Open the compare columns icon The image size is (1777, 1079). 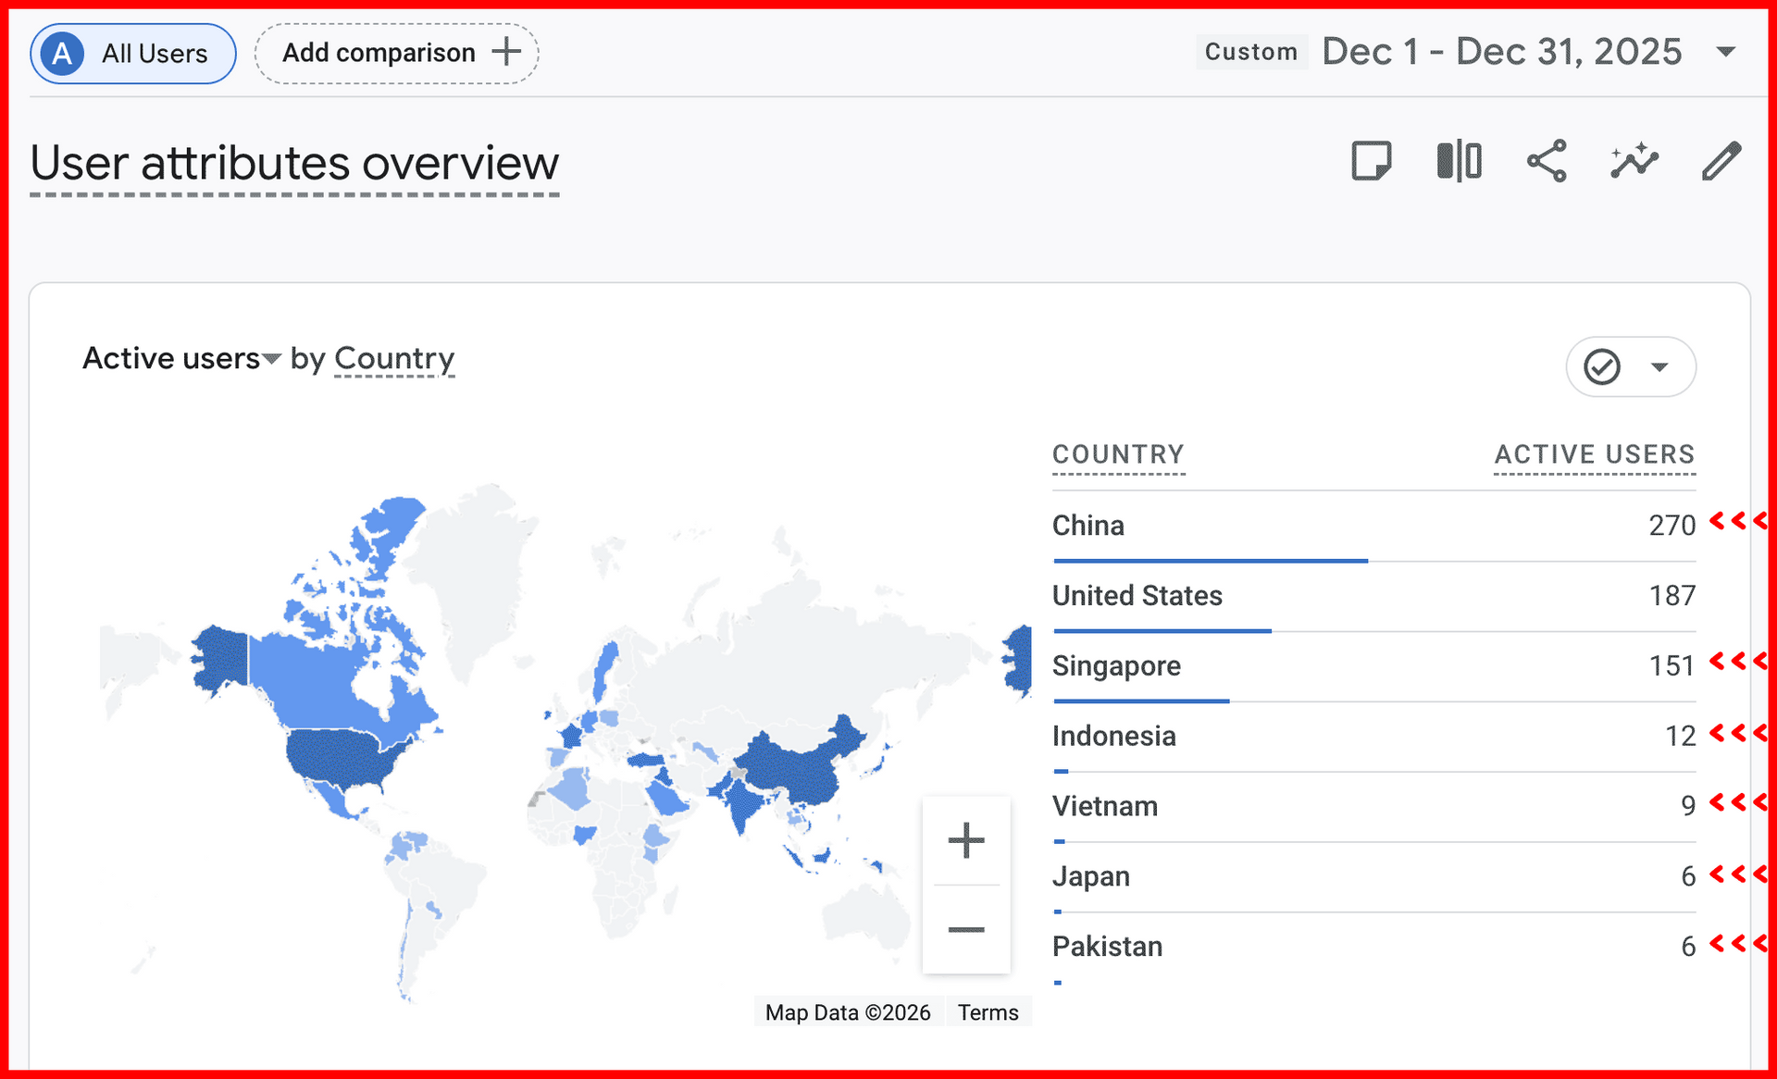pos(1459,161)
